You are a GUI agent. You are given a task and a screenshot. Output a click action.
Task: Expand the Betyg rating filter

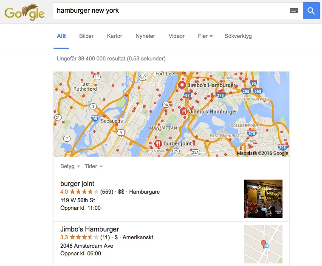click(70, 166)
